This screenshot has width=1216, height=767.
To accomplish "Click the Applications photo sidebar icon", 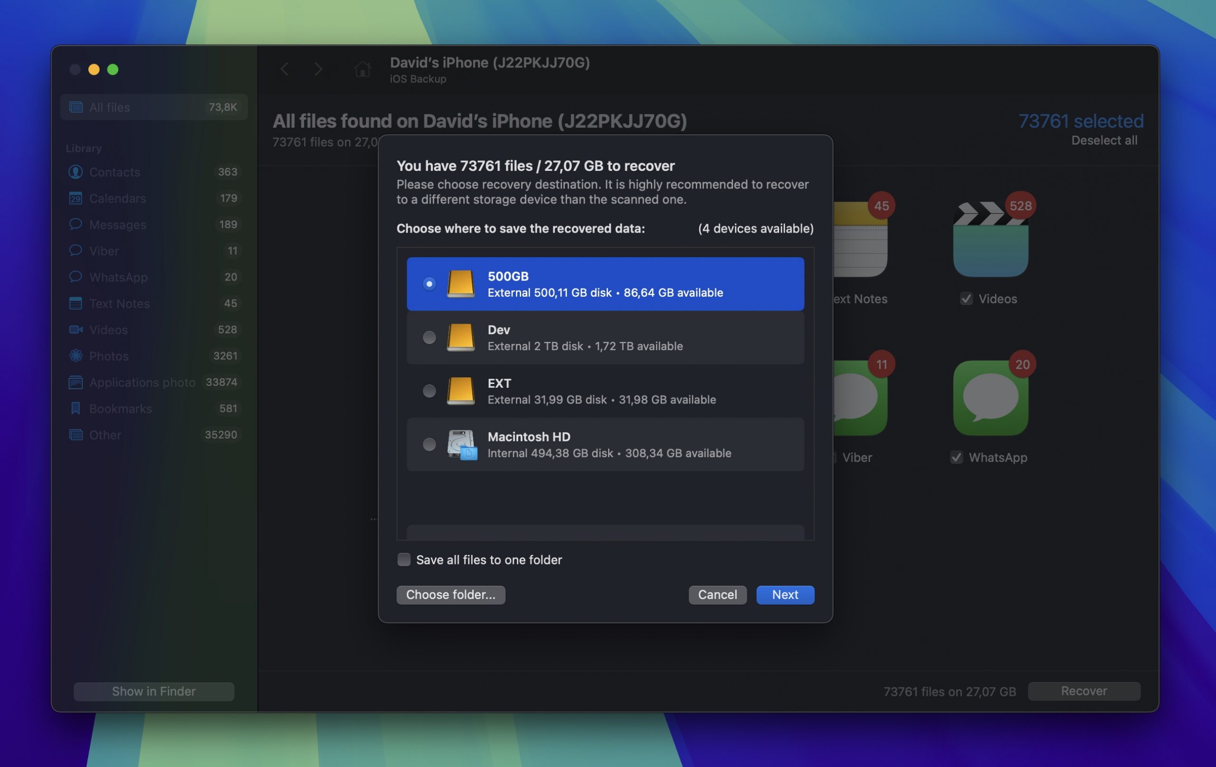I will tap(75, 382).
